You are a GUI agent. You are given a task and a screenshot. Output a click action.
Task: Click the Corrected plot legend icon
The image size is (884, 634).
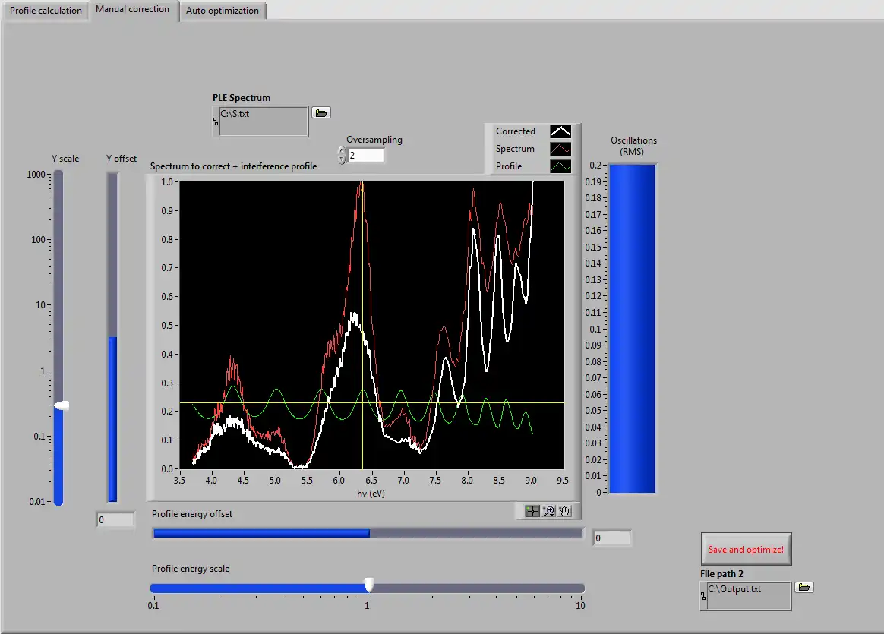[x=560, y=131]
